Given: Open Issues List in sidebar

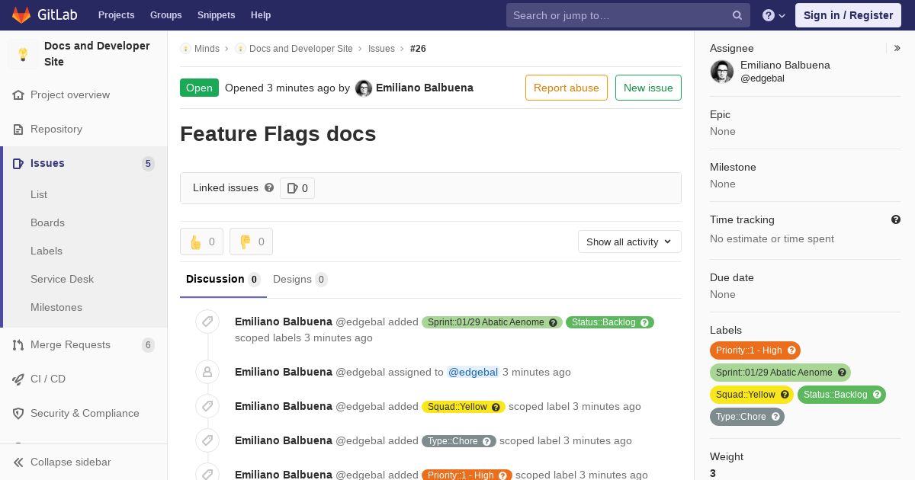Looking at the screenshot, I should coord(39,194).
